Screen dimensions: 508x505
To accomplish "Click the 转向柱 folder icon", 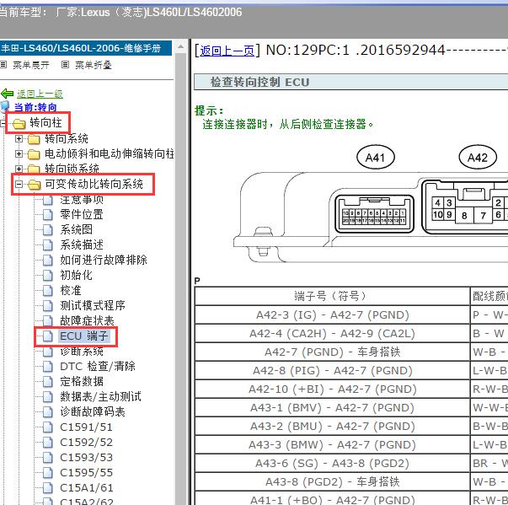I will click(19, 123).
